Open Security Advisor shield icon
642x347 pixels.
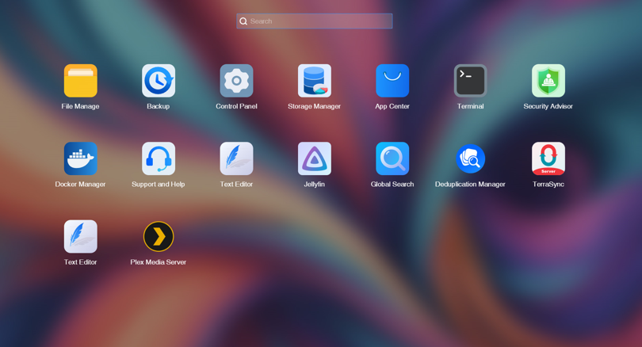coord(548,81)
